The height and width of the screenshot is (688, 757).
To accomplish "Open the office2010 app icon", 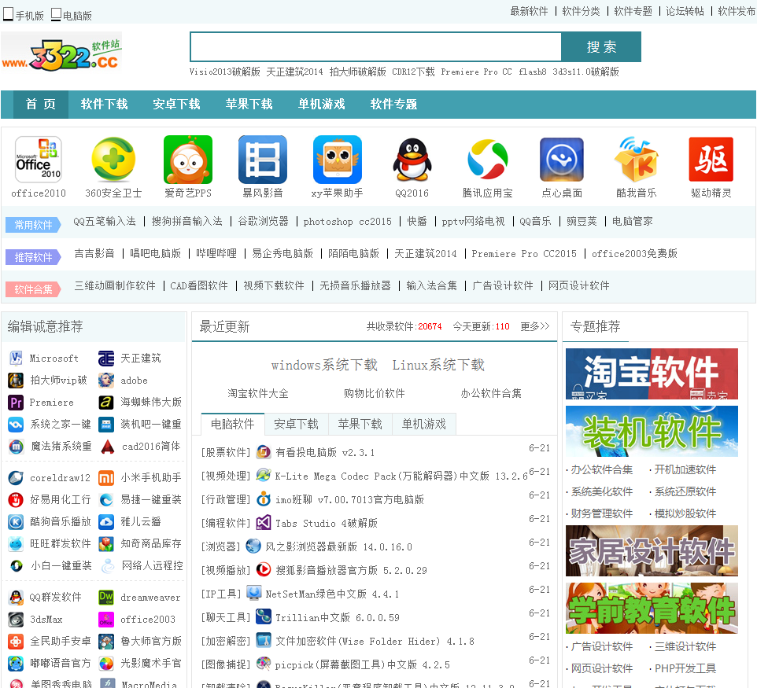I will click(x=38, y=160).
